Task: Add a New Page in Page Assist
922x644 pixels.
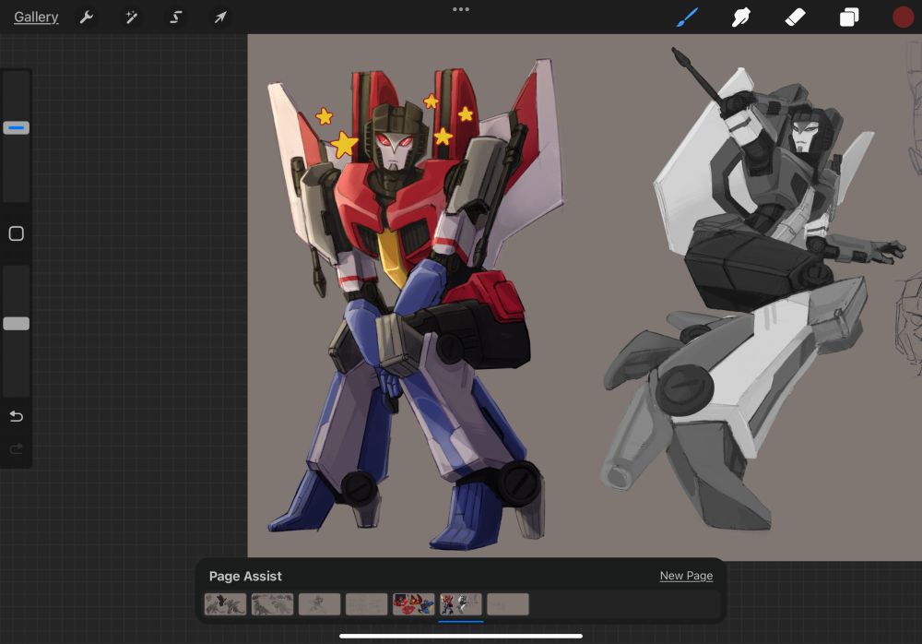Action: (x=686, y=576)
